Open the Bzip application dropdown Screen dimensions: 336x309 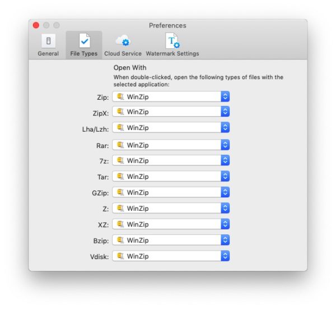[171, 240]
